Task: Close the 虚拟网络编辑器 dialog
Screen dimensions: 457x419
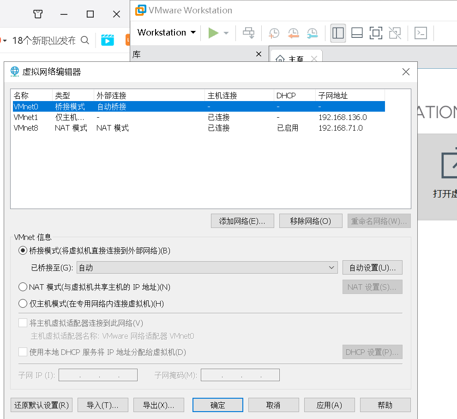Action: click(x=406, y=72)
